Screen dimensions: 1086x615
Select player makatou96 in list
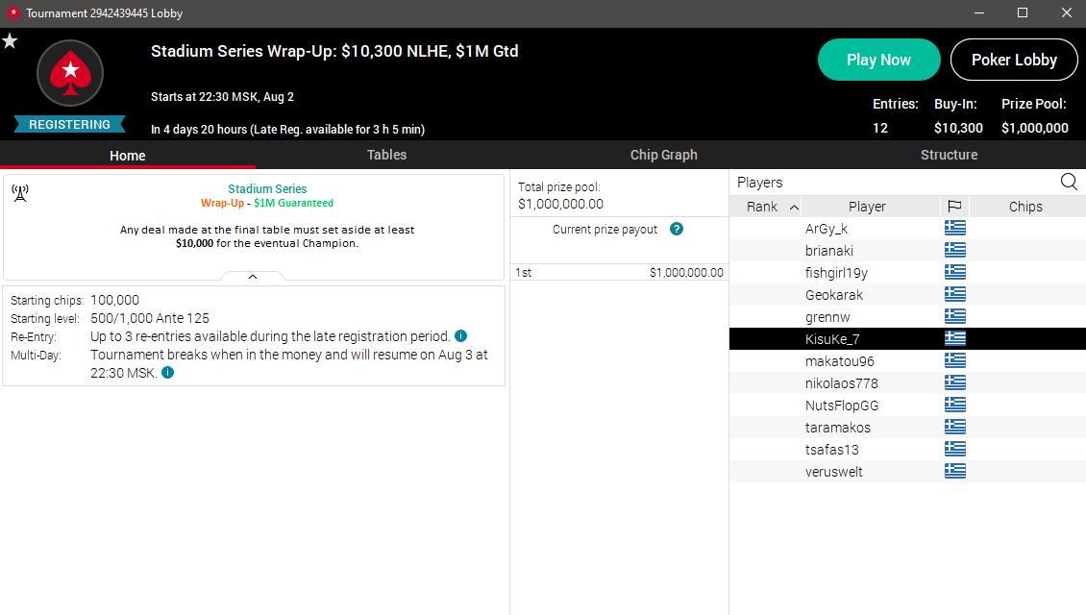tap(907, 360)
